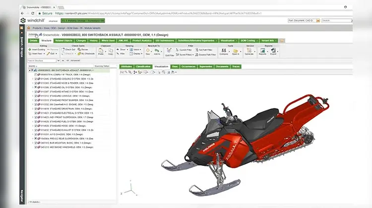Expand the STANDARD FUEL SYSTEM node

(x=33, y=121)
